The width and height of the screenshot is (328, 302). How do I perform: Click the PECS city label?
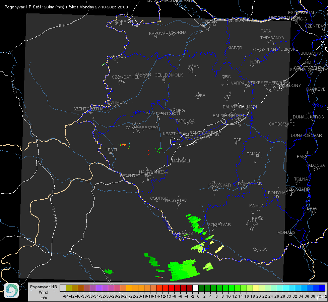[x=257, y=219]
